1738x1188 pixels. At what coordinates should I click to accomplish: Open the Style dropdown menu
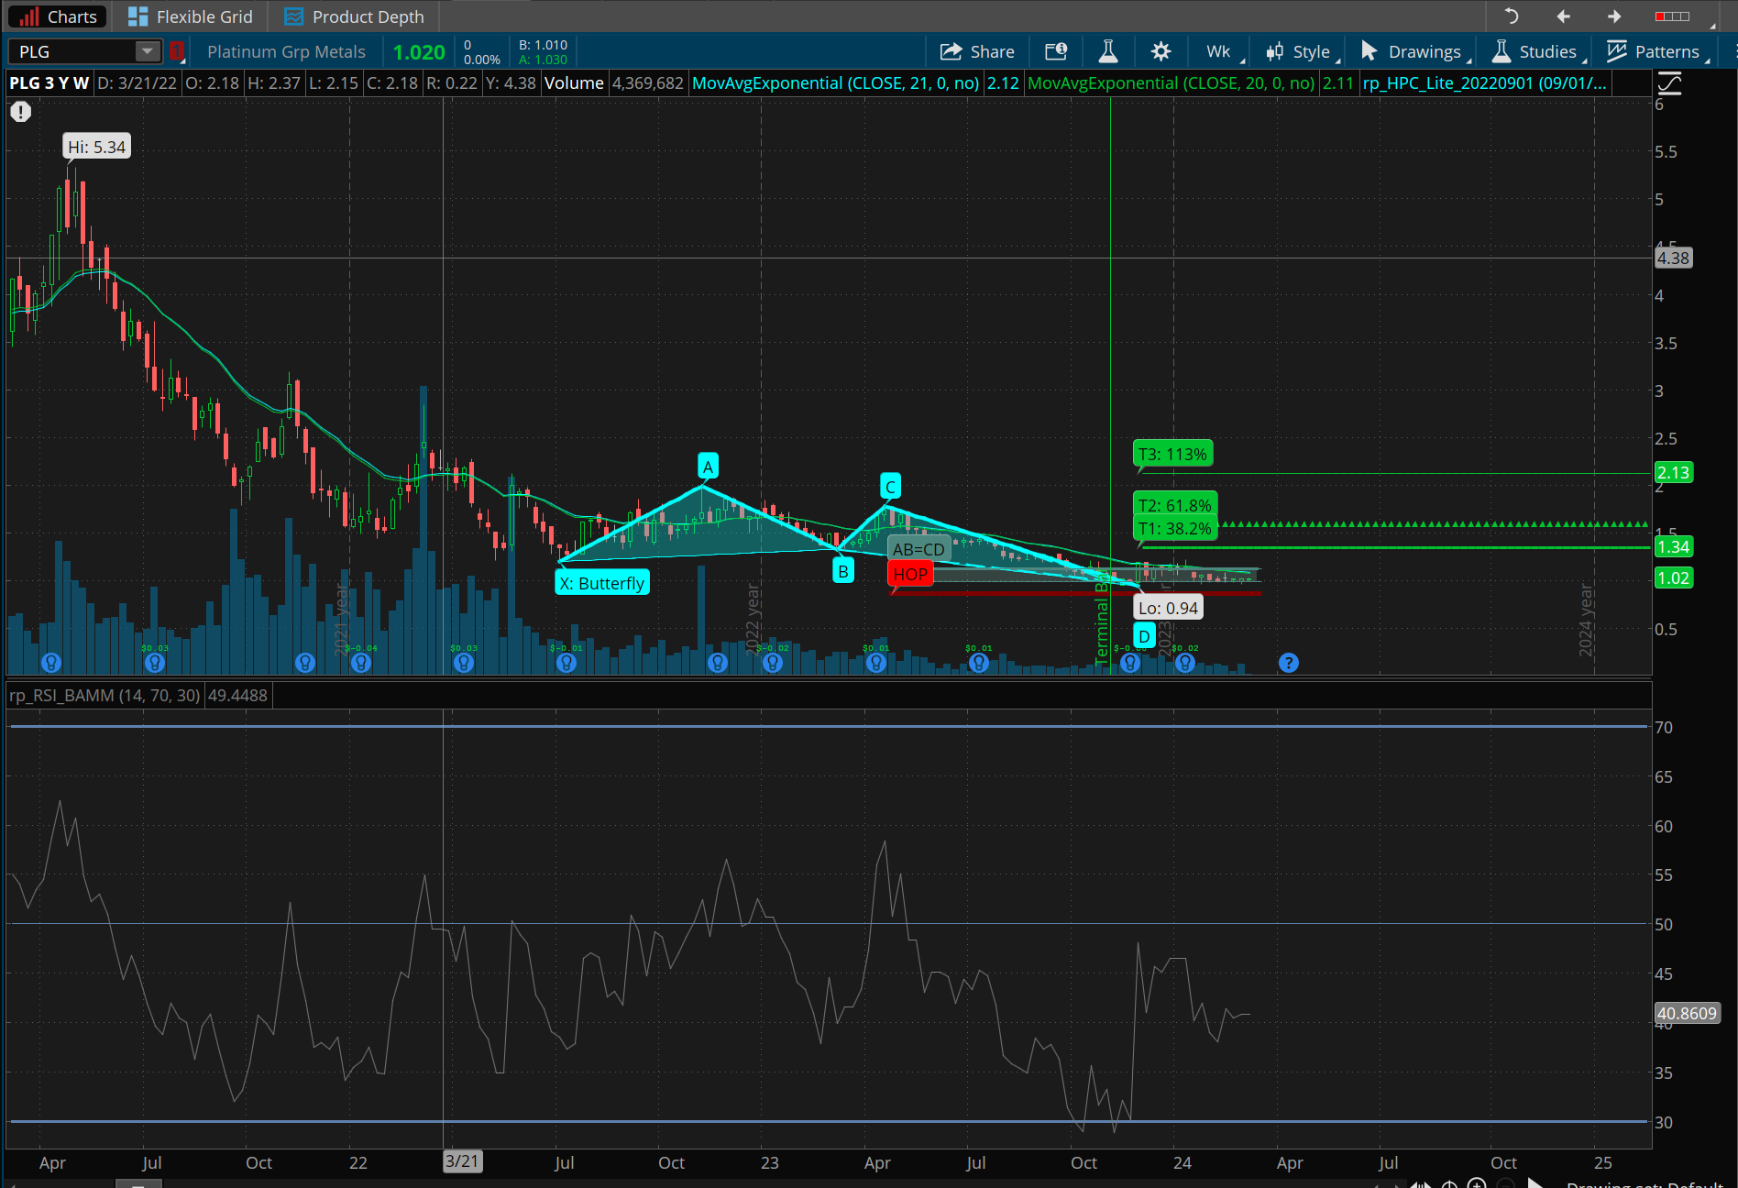click(1301, 51)
